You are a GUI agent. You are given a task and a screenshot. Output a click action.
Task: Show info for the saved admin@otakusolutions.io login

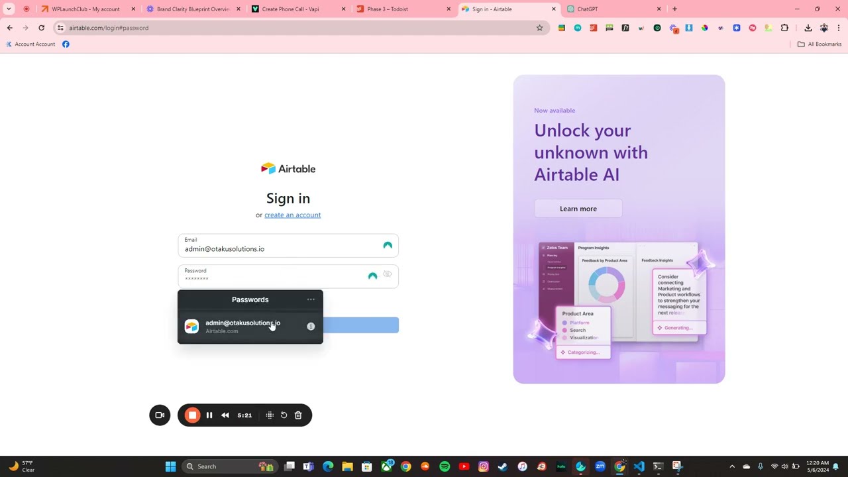click(x=311, y=326)
